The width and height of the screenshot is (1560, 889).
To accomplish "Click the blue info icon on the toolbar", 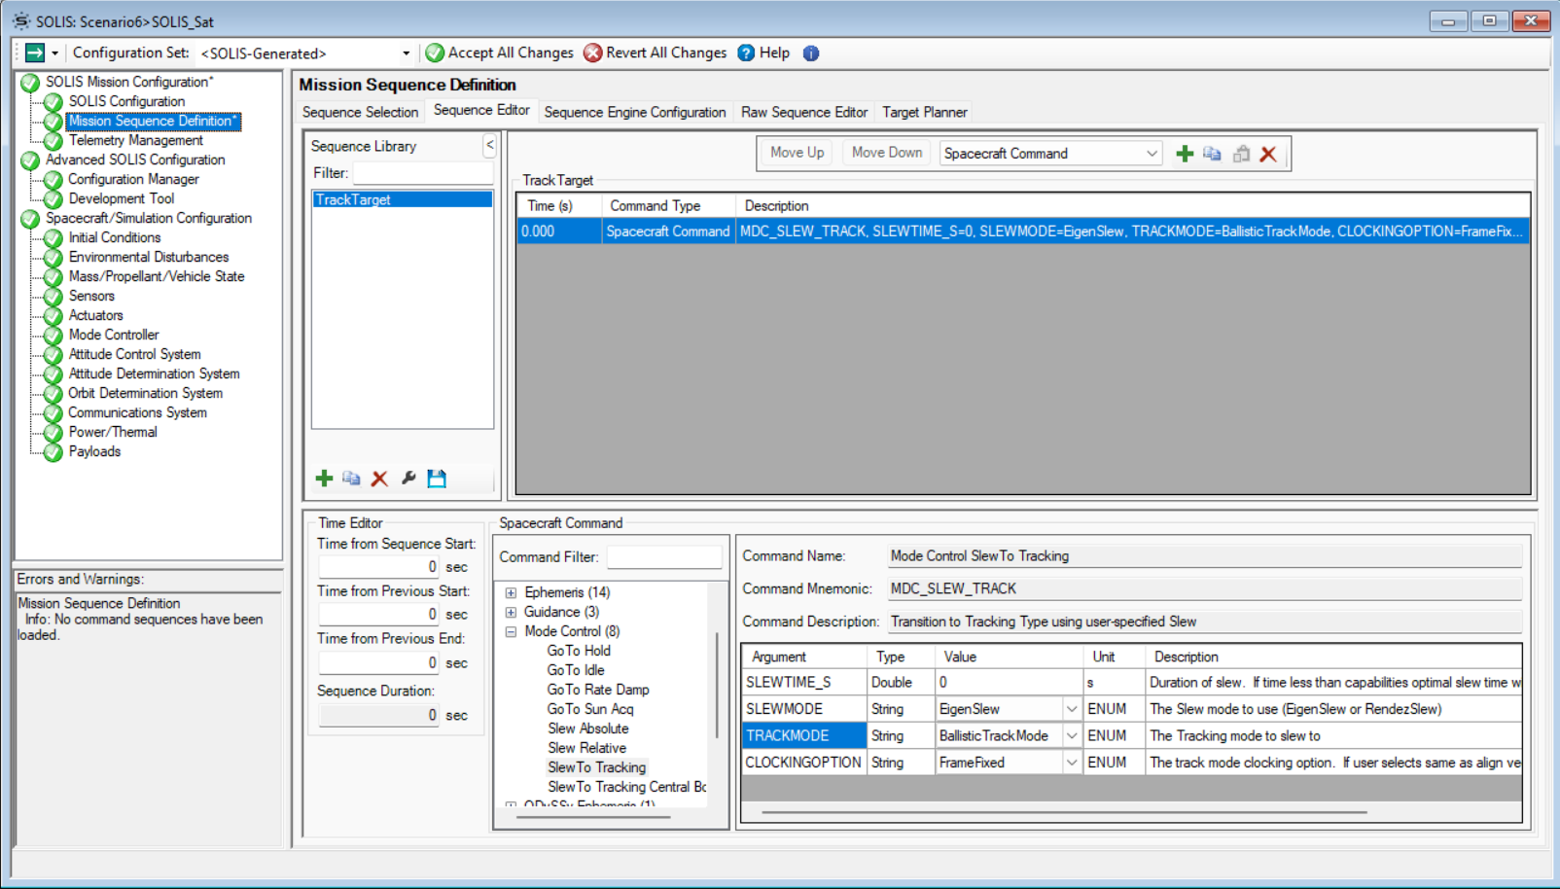I will pos(810,53).
